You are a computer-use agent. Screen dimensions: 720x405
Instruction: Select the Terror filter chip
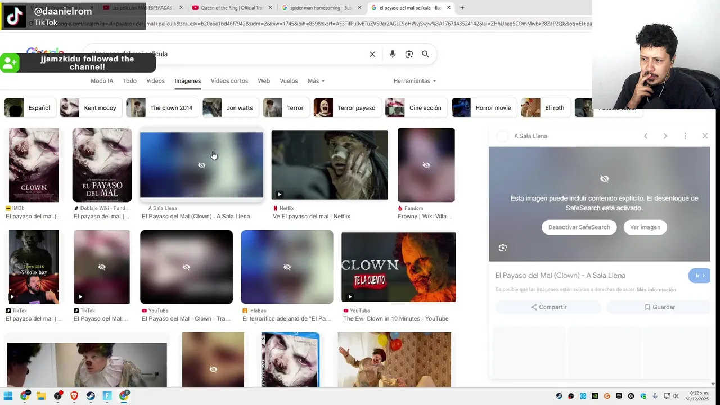(287, 108)
